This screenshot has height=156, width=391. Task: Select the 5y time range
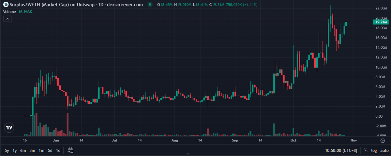[x=7, y=150]
